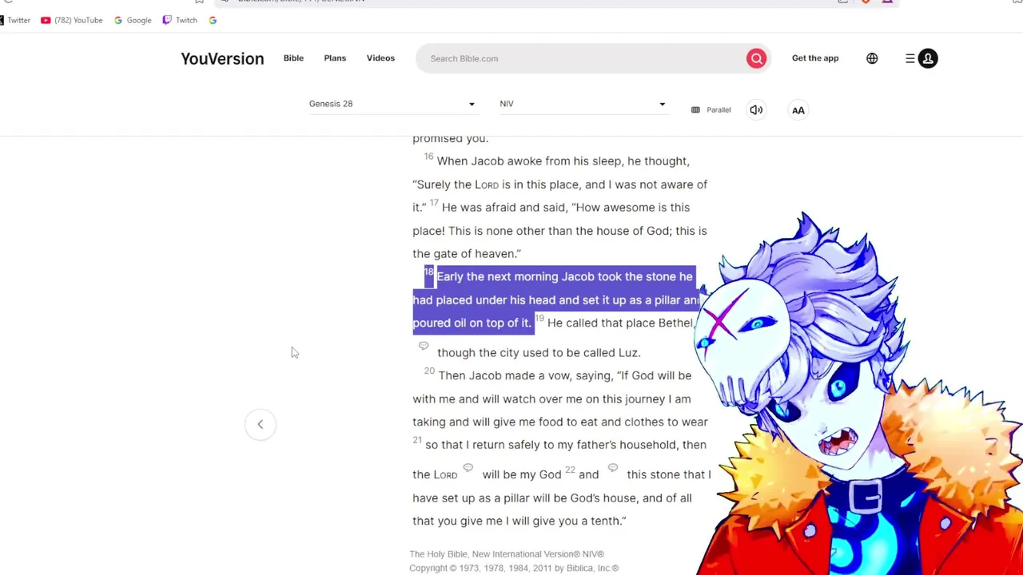Click the YouVersion logo
This screenshot has width=1023, height=575.
[x=222, y=58]
